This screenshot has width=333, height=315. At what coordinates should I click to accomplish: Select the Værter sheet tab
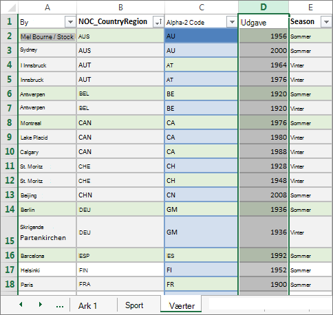click(x=182, y=305)
